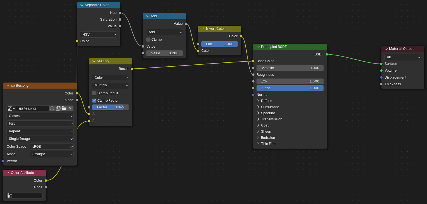Click the Surface input socket on Material Output
The image size is (427, 204).
(381, 64)
